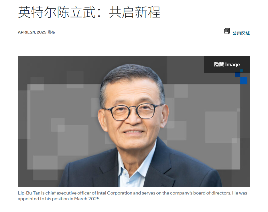
Task: Click the newsroom icon beside 公用区域
Action: click(x=227, y=31)
